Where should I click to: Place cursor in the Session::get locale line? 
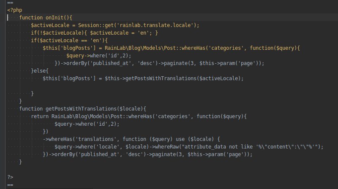point(115,25)
